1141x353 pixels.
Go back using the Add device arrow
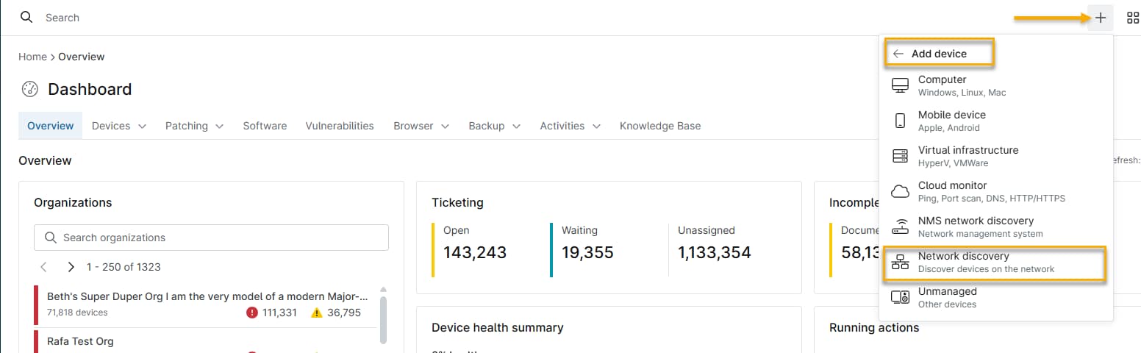pos(898,54)
